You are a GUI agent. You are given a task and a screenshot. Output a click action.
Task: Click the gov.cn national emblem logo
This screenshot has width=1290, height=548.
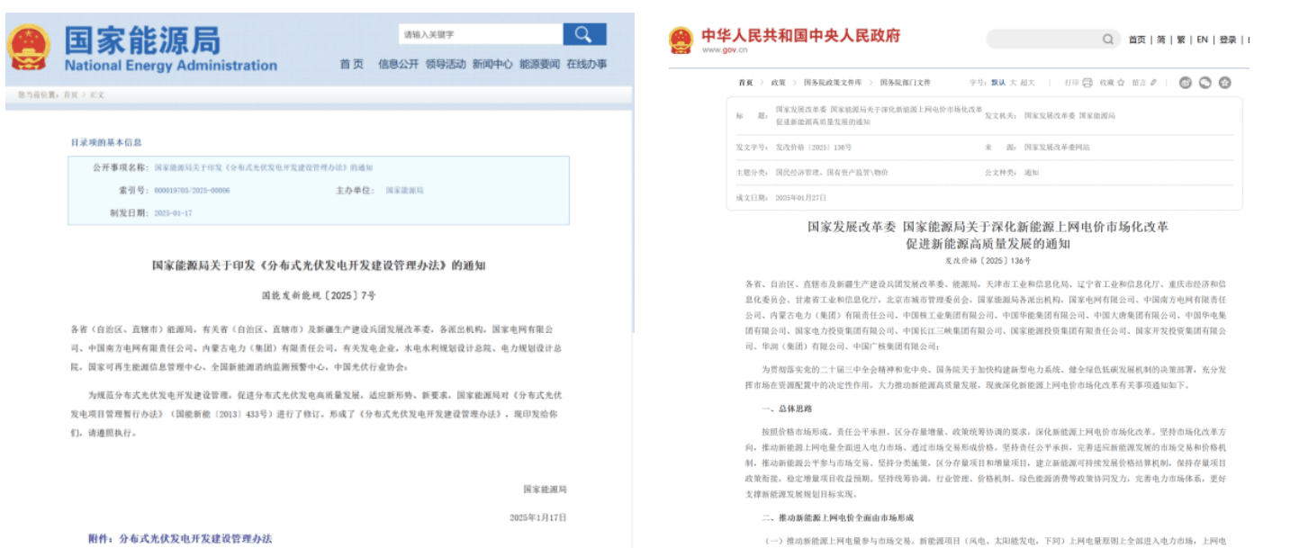(x=681, y=40)
